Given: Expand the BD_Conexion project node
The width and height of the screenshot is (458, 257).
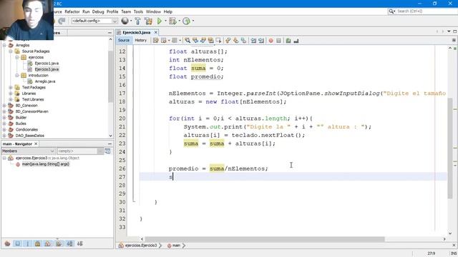Looking at the screenshot, I should (4, 106).
